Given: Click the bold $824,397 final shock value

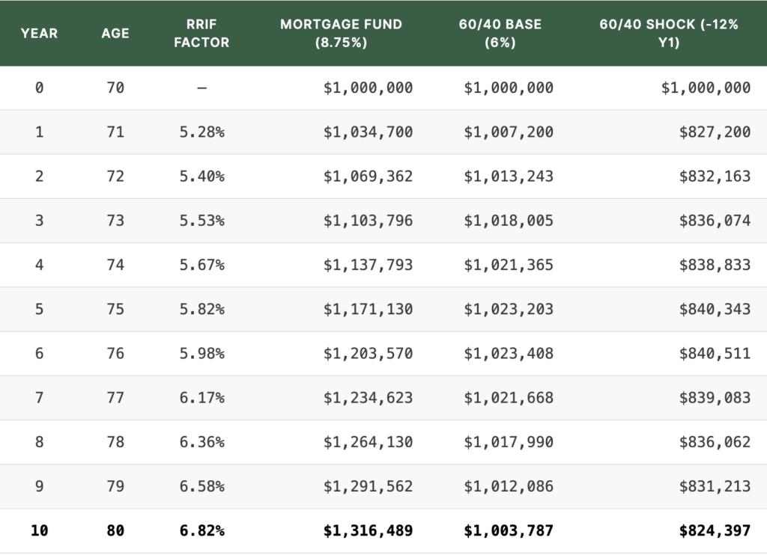Looking at the screenshot, I should tap(714, 530).
